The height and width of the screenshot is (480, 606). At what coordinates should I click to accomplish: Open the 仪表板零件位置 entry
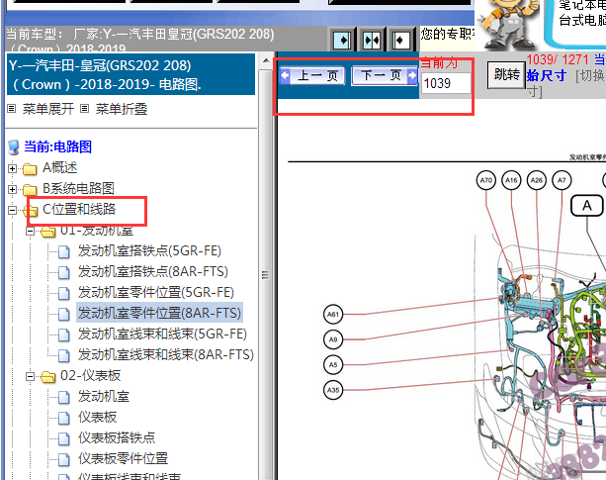point(123,459)
